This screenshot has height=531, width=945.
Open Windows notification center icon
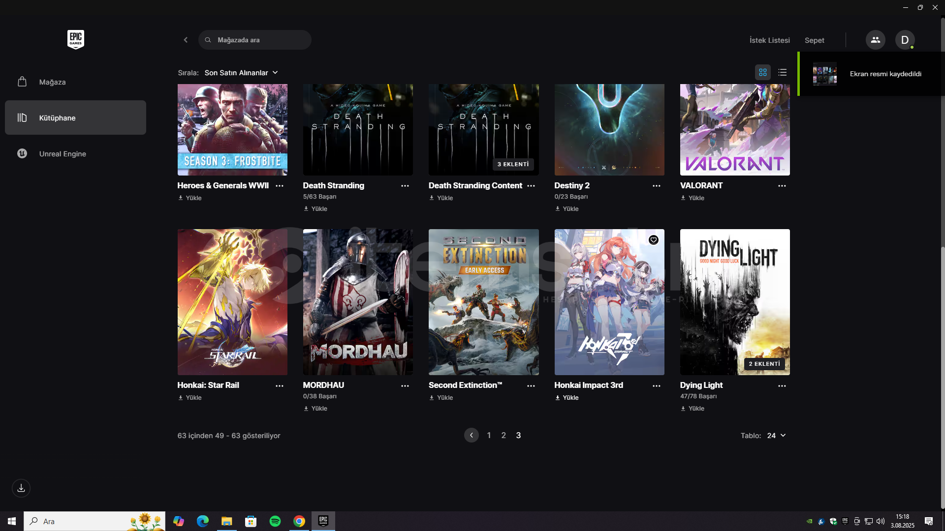[929, 521]
